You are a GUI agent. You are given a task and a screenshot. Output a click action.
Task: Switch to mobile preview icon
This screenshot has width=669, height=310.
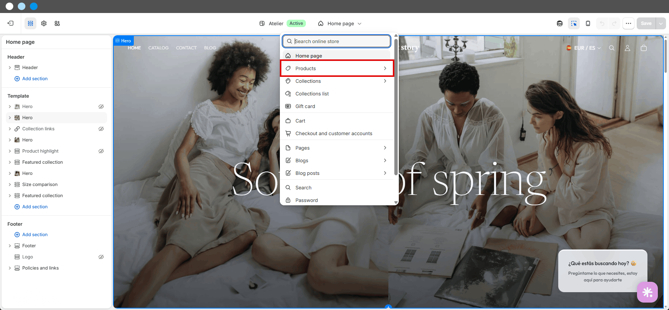click(588, 23)
